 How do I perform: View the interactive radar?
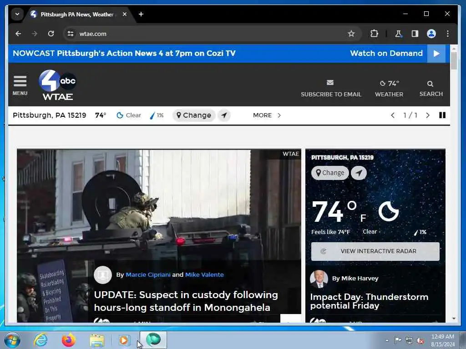coord(375,251)
